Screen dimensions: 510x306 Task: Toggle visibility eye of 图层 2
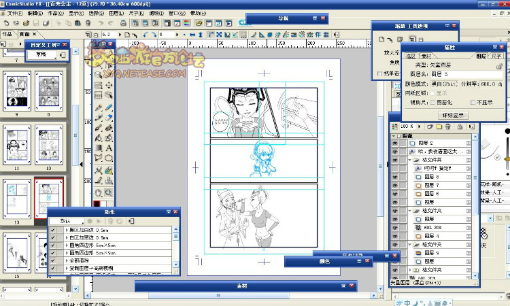[x=395, y=143]
